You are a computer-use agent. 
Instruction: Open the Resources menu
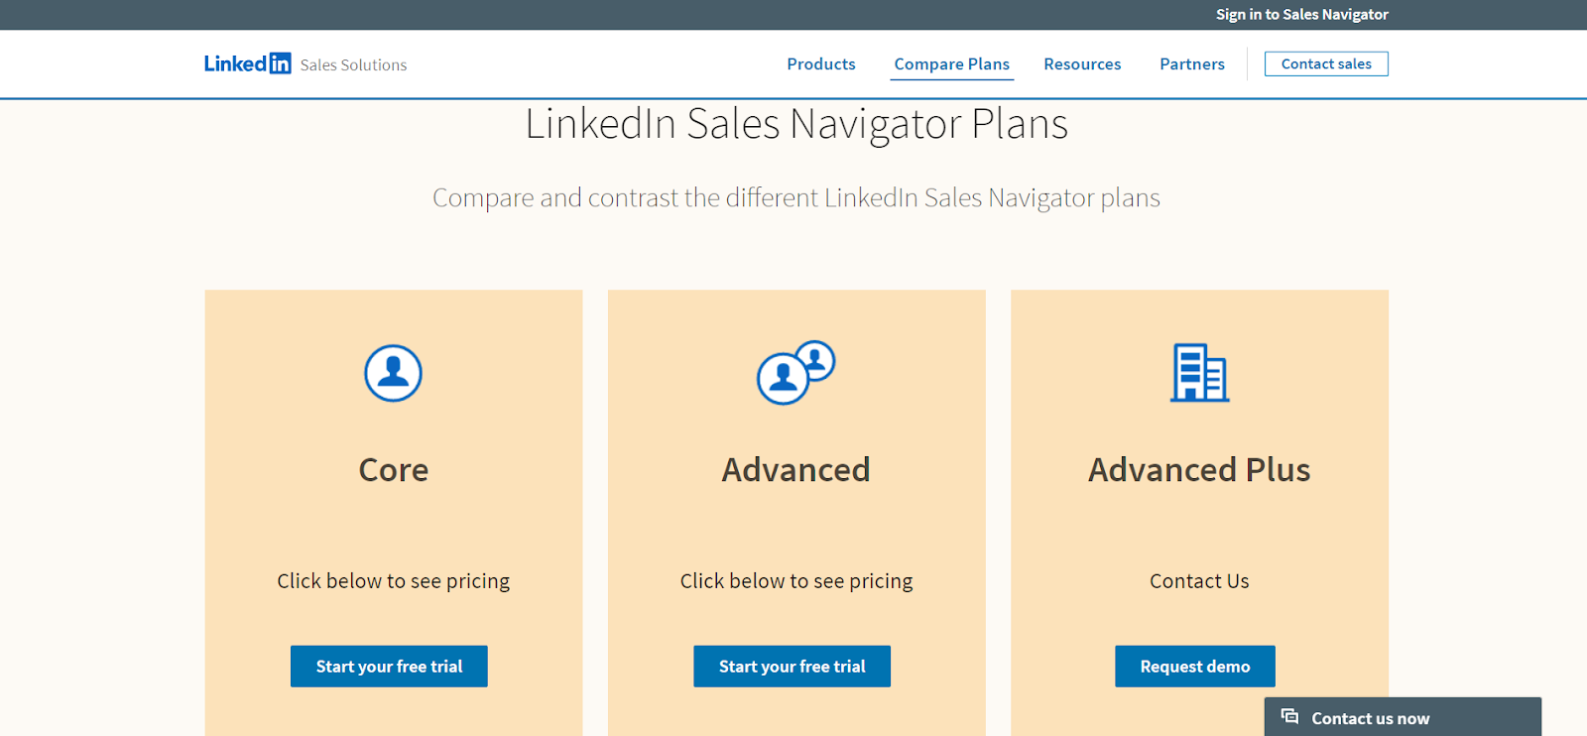point(1082,64)
